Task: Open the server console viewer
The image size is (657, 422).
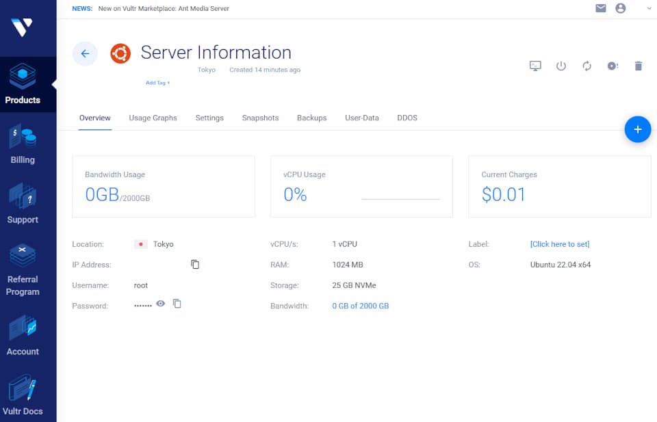Action: pos(535,66)
